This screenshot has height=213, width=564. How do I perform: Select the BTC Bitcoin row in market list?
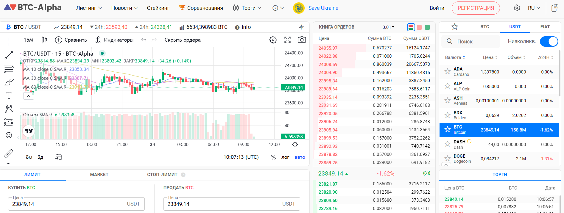point(499,130)
